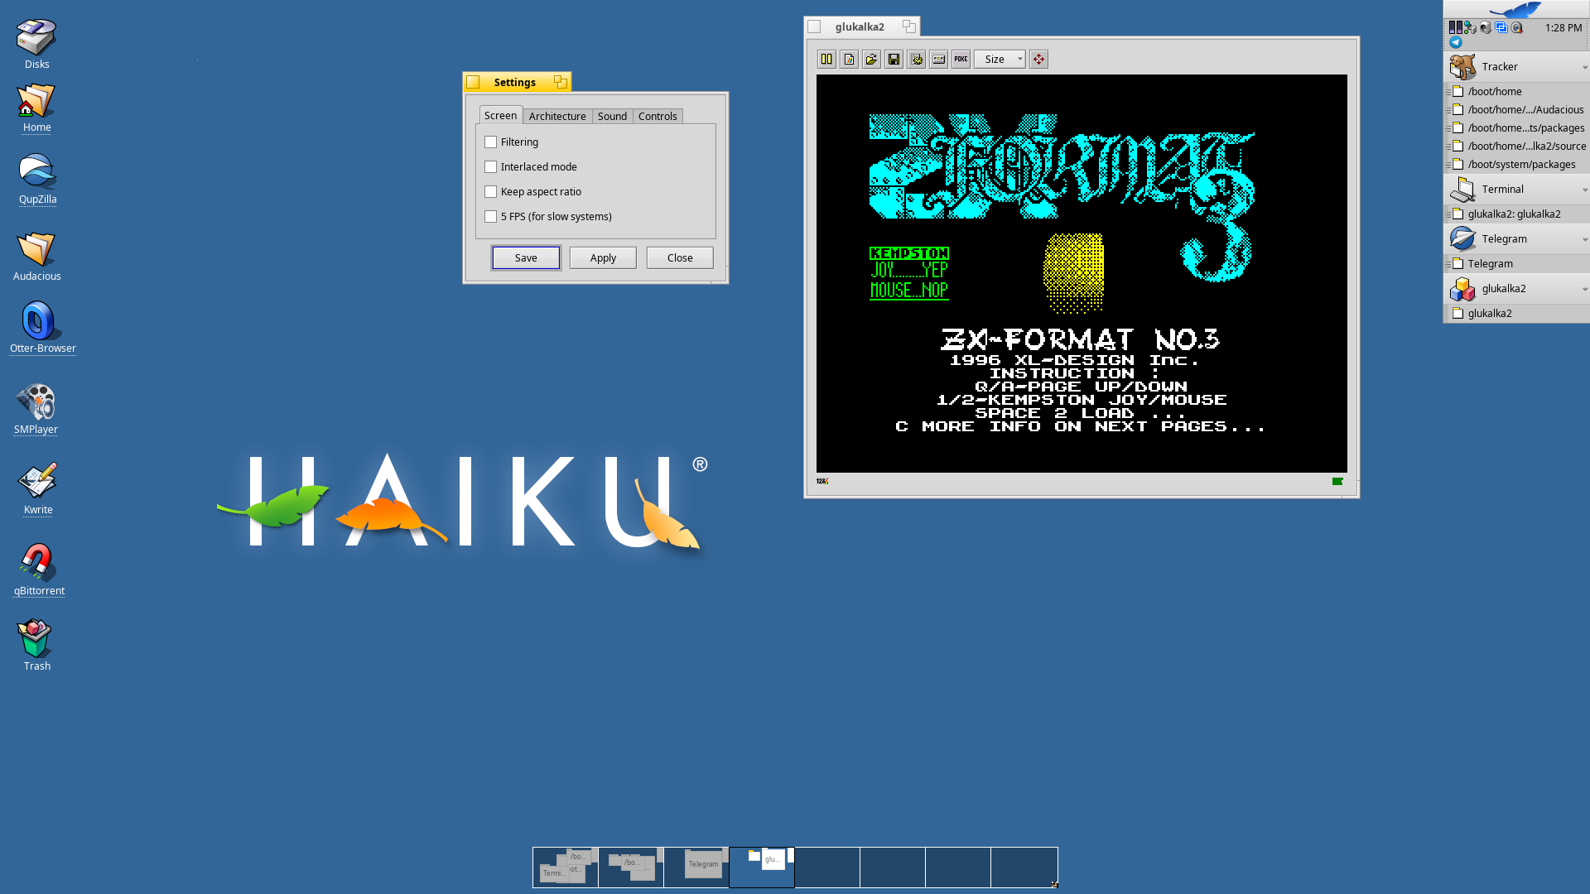Select glukalka2 window entry in Deskbar
1590x894 pixels.
pyautogui.click(x=1516, y=314)
